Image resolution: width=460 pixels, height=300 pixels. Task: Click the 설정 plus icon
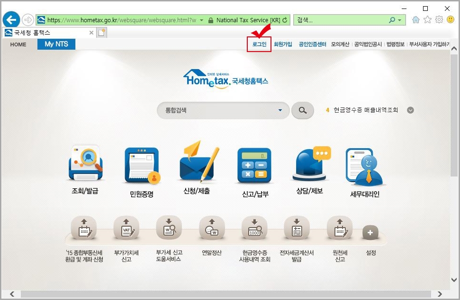370,233
